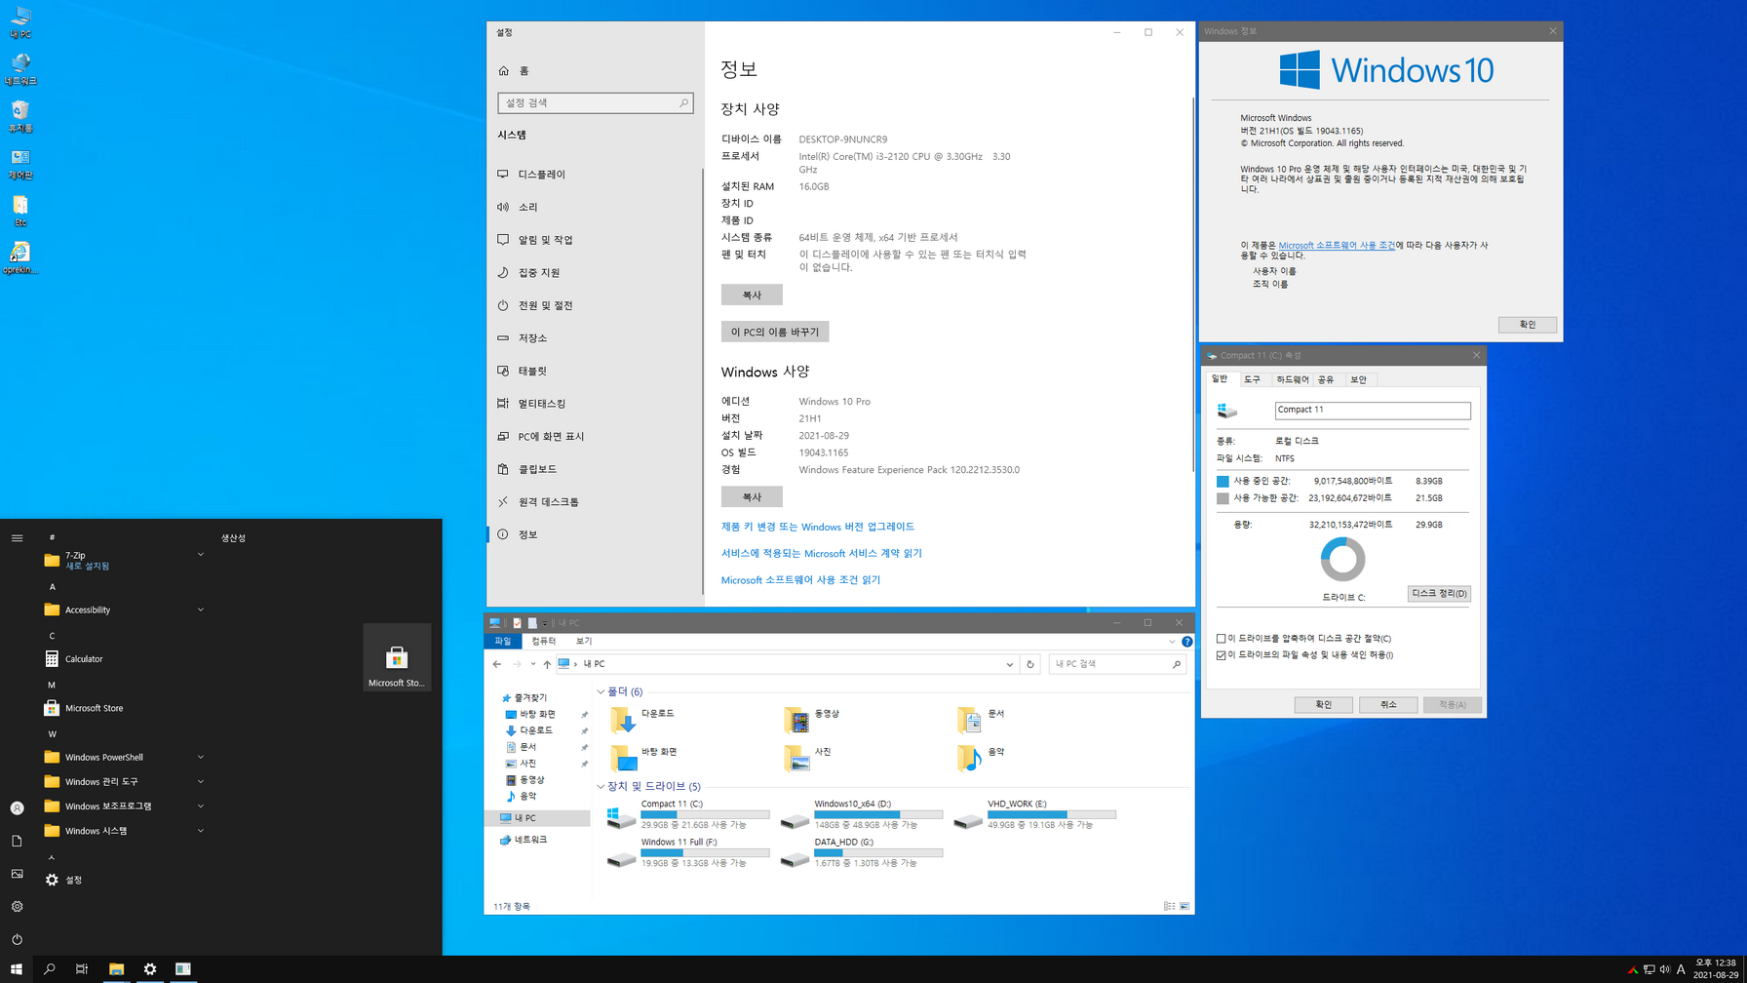1747x983 pixels.
Task: Click the Start menu power icon
Action: coord(17,939)
